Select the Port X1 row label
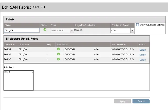This screenshot has height=110, width=168. [8, 49]
